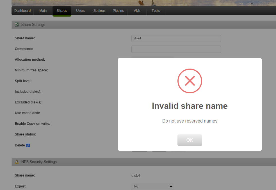Switch to the VMs tab
276x190 pixels.
(x=137, y=11)
